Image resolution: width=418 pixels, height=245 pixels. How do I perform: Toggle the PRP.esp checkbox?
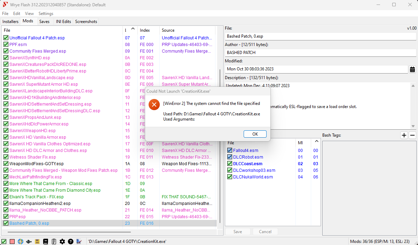pos(6,217)
